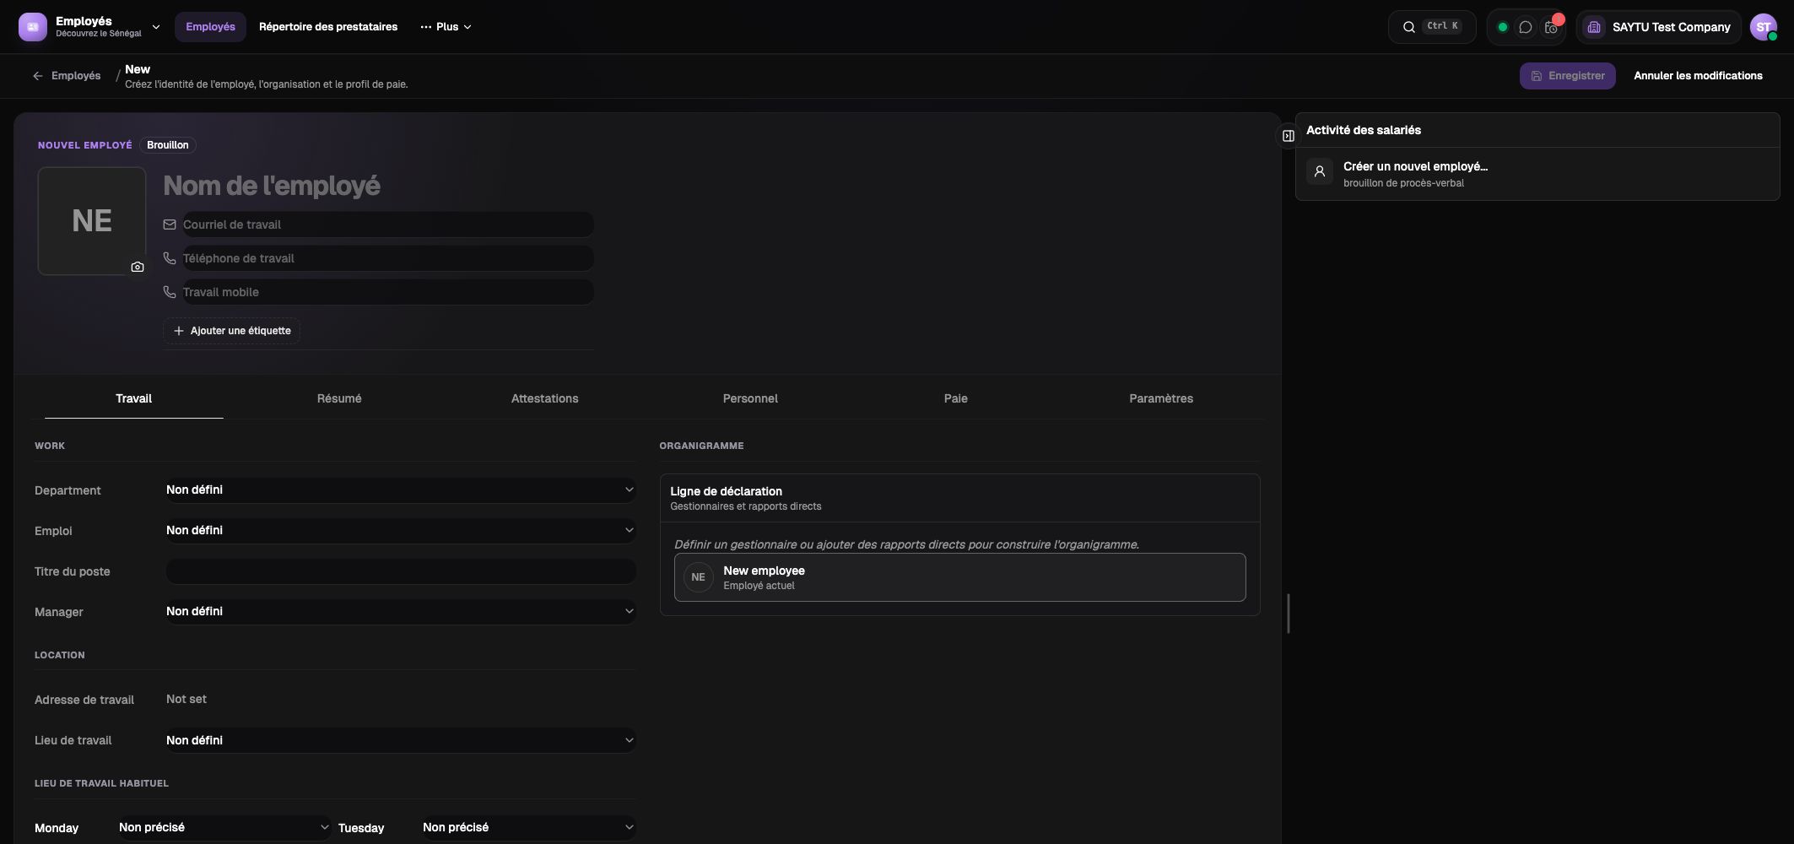
Task: Switch to the Personnel tab
Action: pyautogui.click(x=750, y=399)
